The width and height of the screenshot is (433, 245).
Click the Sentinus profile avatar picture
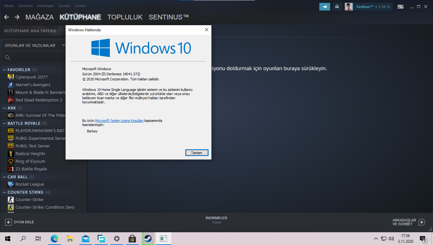point(349,7)
